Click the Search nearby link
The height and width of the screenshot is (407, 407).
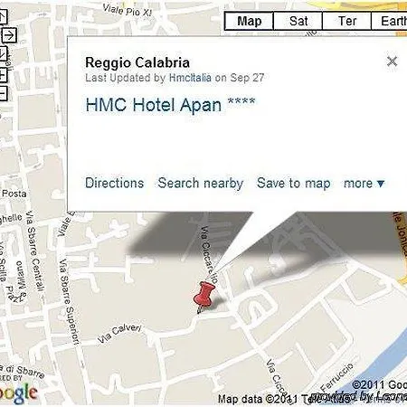pos(201,184)
